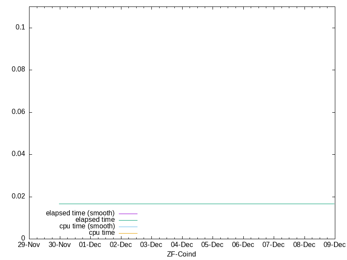Click the 0.04 y-axis tick label
Screen dimensions: 347x260
click(18, 154)
